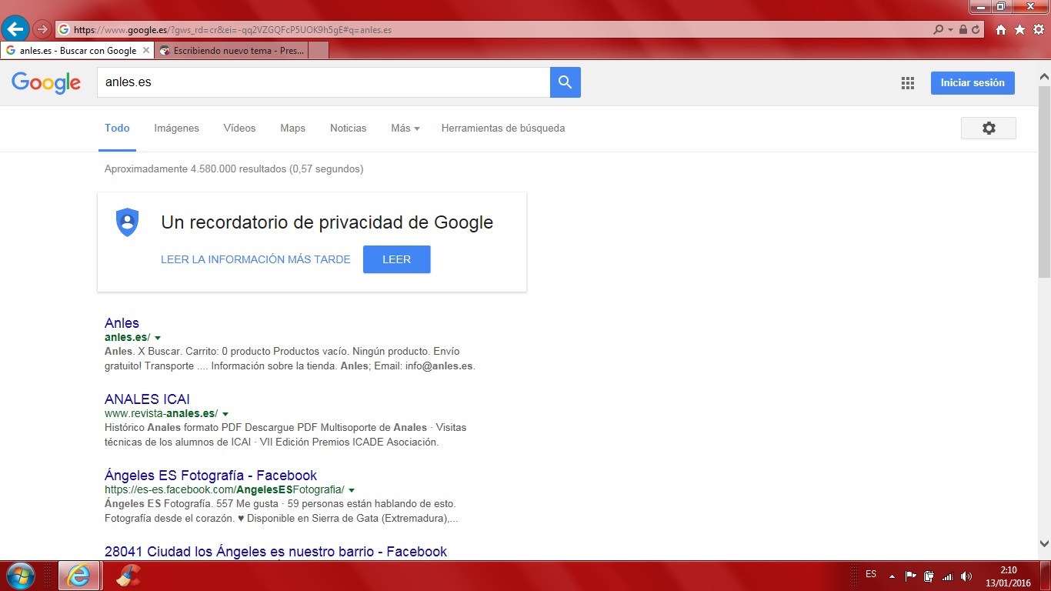Open Google search settings gear button

(989, 129)
